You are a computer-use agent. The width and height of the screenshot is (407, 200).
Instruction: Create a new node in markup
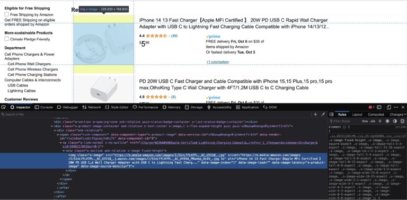click(x=315, y=115)
